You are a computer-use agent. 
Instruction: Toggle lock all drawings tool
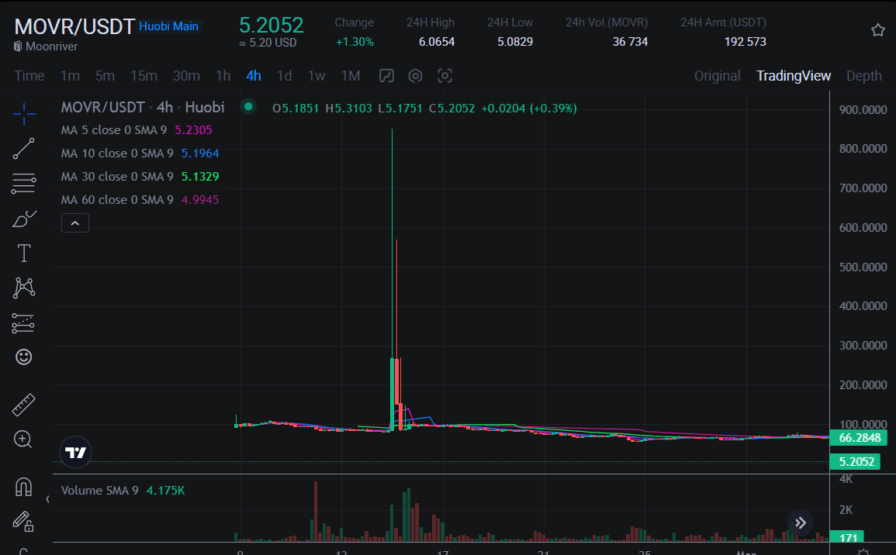[23, 522]
